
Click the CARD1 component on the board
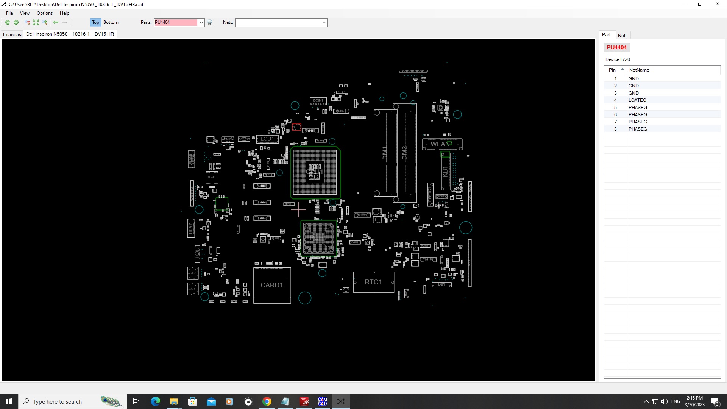272,285
